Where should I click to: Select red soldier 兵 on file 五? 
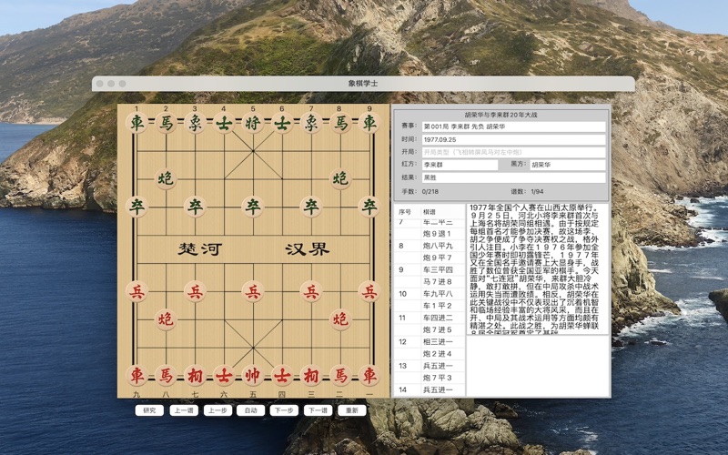coord(253,291)
